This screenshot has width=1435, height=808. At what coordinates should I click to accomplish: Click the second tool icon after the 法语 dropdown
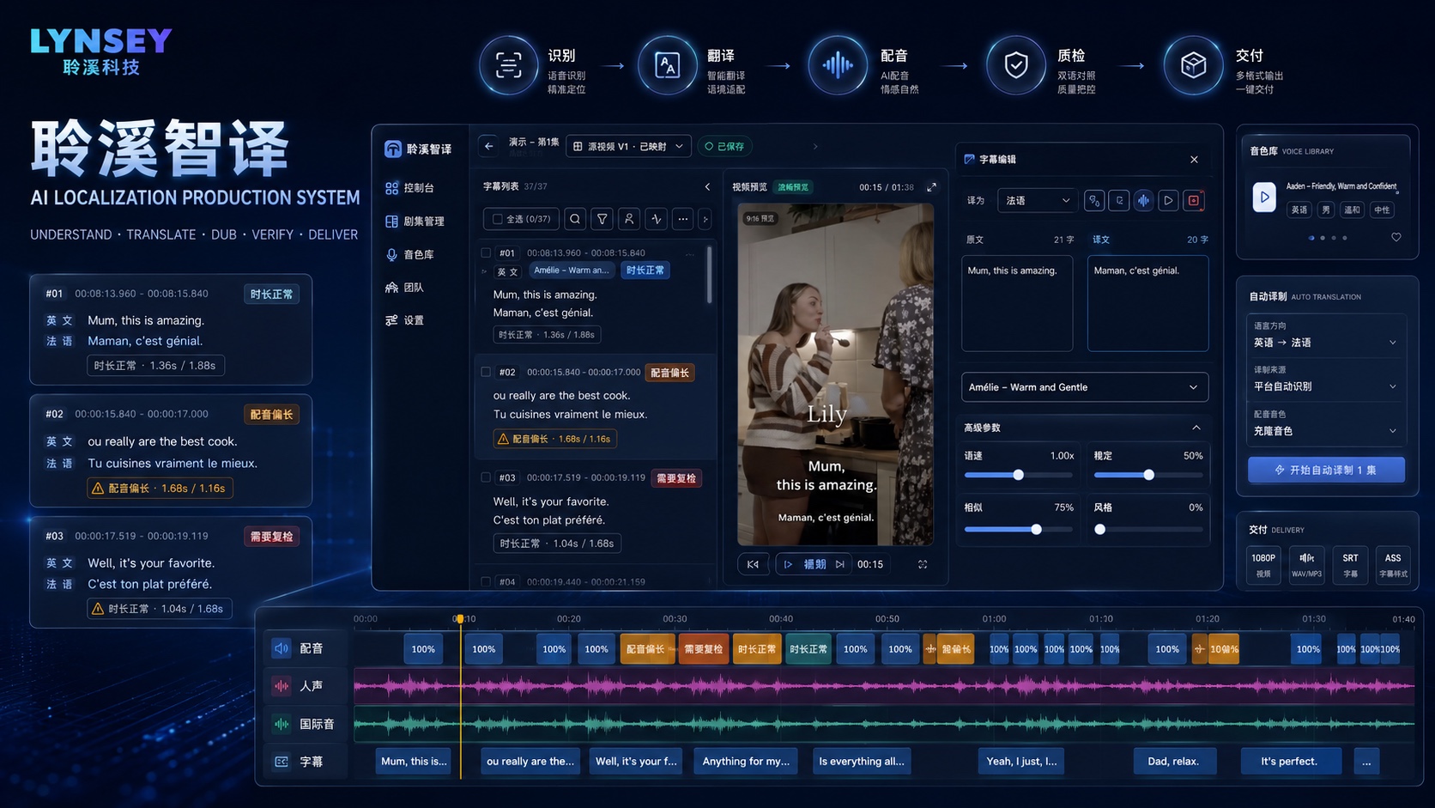(x=1119, y=200)
